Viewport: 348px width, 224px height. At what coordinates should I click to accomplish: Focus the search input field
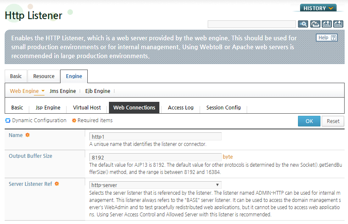(251, 24)
